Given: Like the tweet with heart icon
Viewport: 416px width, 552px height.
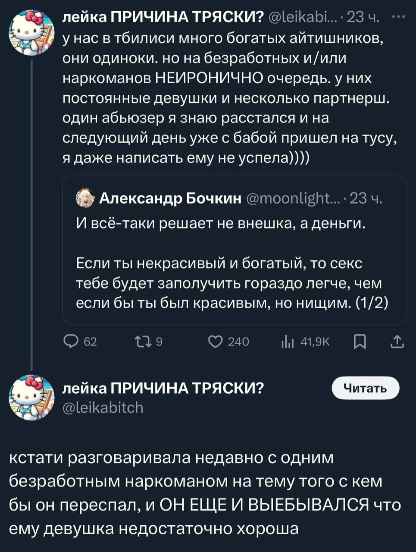Looking at the screenshot, I should (214, 342).
